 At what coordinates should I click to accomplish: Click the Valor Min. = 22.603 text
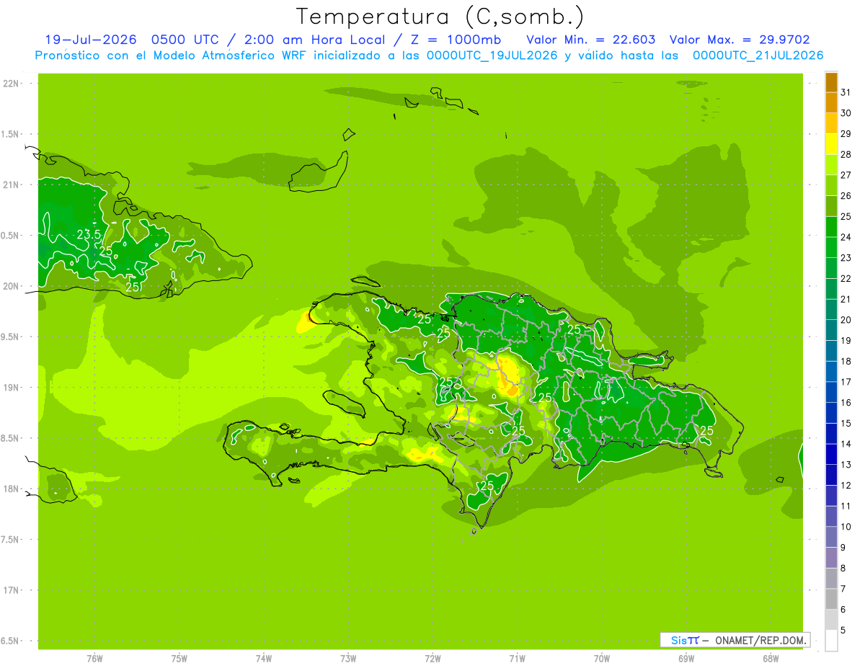coord(591,40)
